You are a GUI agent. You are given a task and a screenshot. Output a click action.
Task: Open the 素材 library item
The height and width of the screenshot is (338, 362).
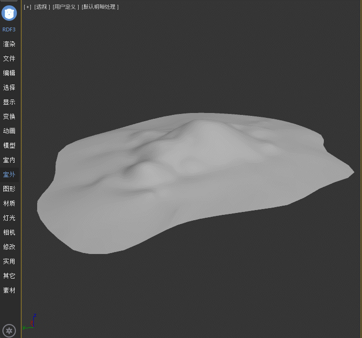point(9,290)
